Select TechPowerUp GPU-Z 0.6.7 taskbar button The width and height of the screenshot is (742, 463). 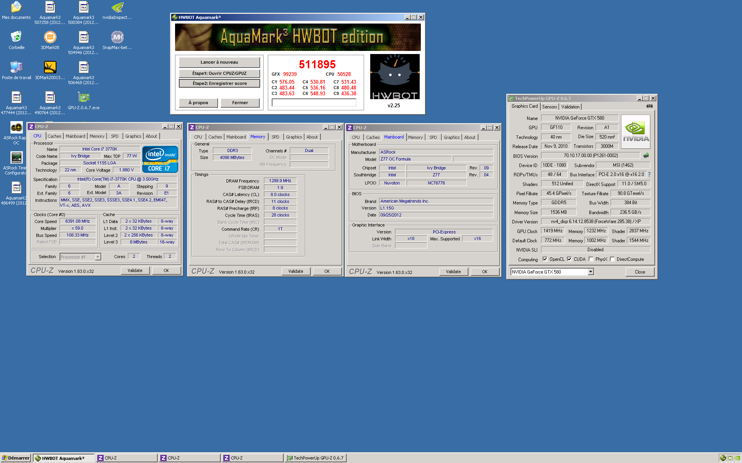[x=316, y=458]
